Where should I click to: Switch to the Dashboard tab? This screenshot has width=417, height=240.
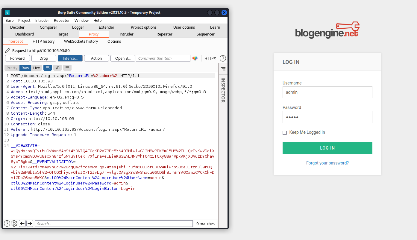[x=25, y=34]
